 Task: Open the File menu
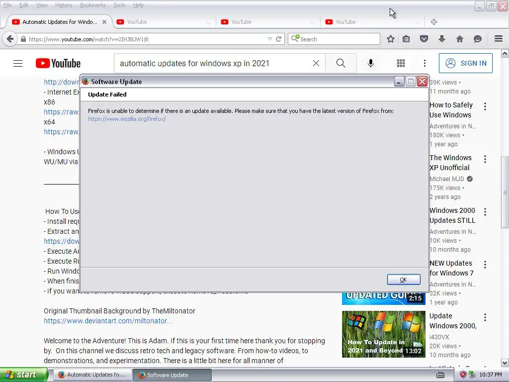pos(7,5)
